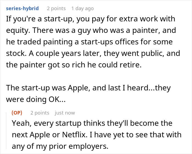The width and height of the screenshot is (192, 154).
Task: Click the phrase guy who was a painter
Action: pyautogui.click(x=119, y=30)
